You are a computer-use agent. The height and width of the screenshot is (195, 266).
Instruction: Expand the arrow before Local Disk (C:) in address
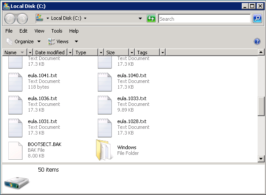pyautogui.click(x=48, y=18)
